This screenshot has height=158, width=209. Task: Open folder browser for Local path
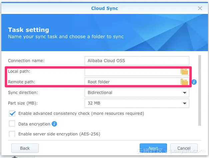[184, 72]
